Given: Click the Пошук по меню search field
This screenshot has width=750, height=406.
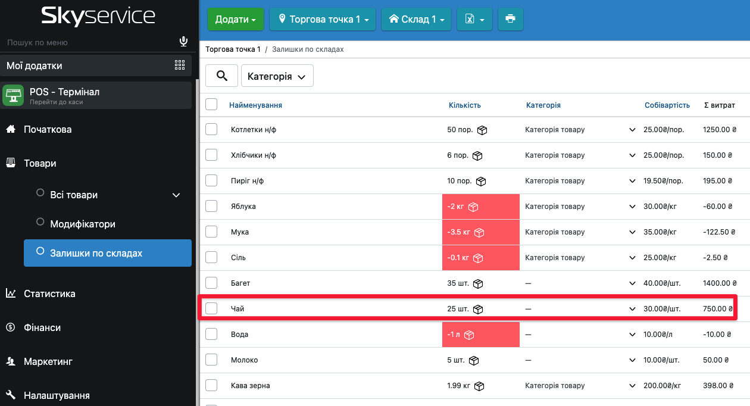Looking at the screenshot, I should click(x=89, y=42).
